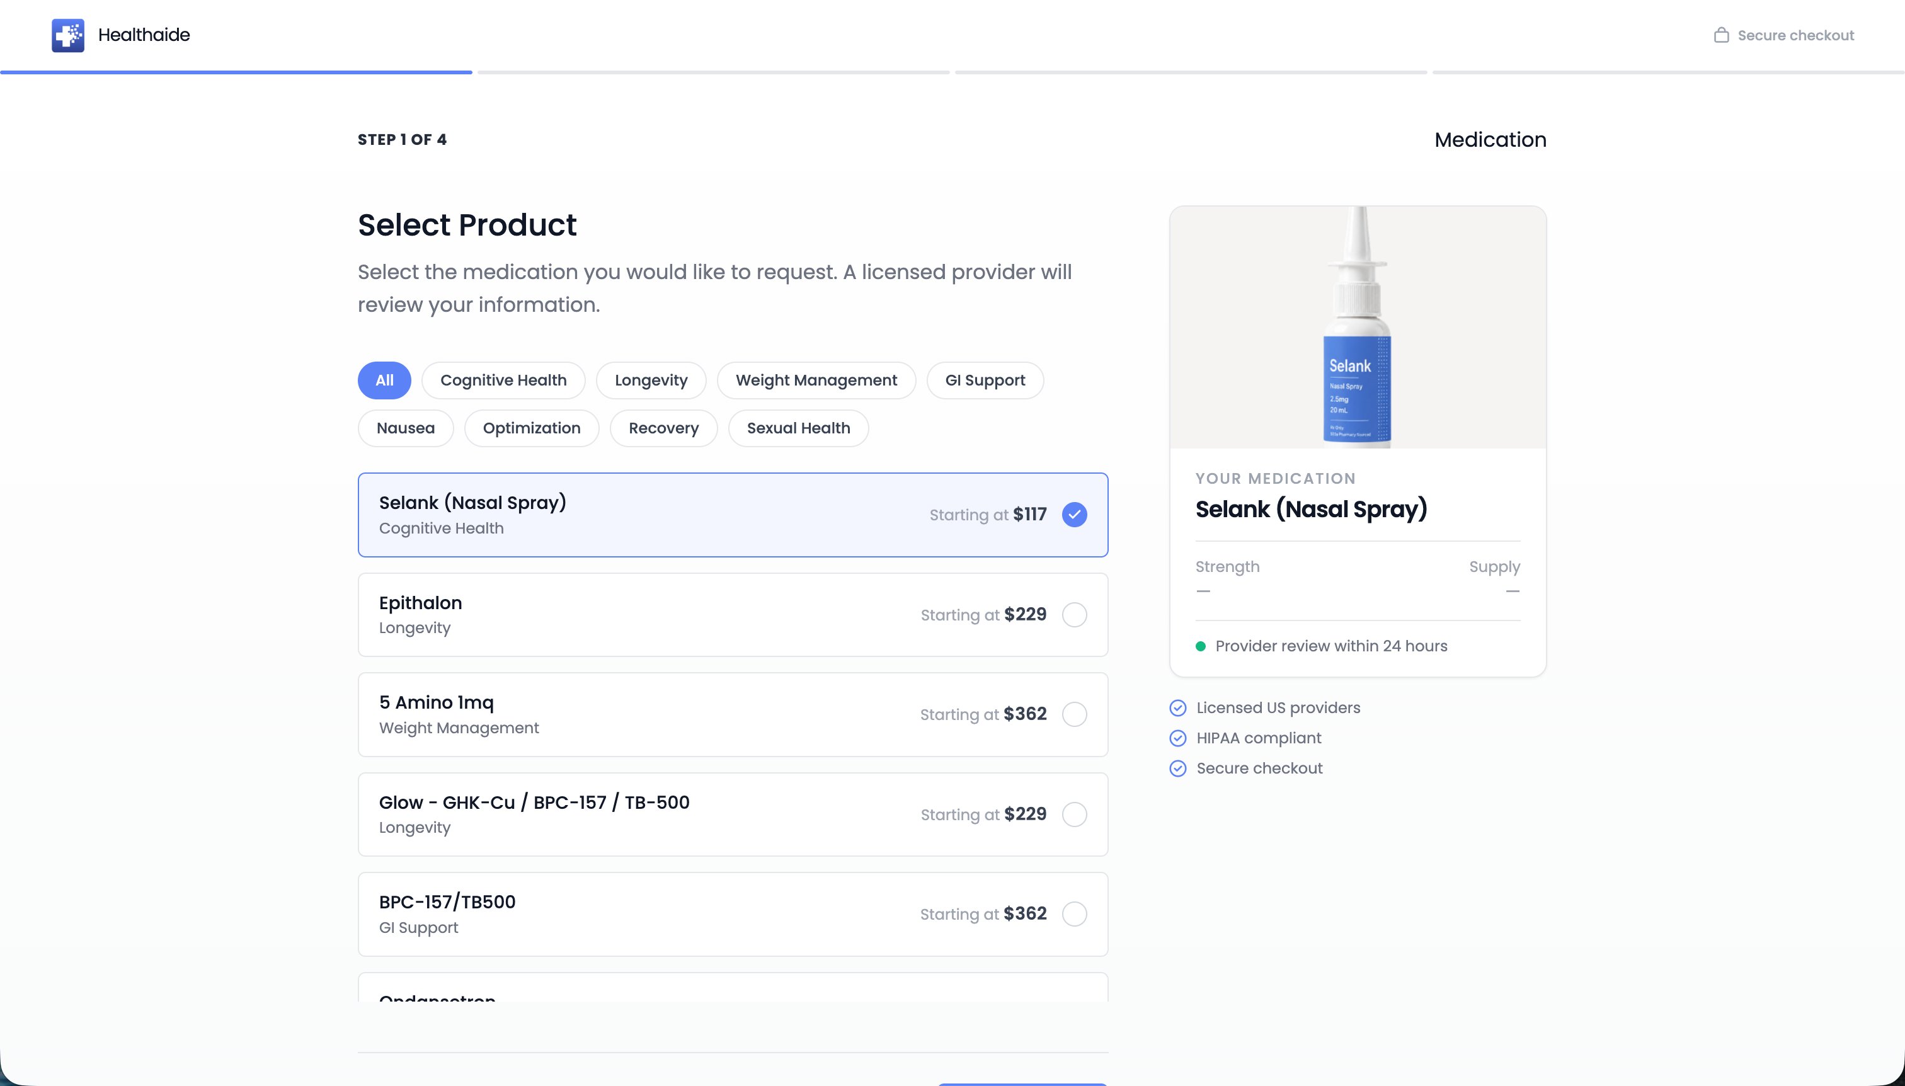Click the 'Strength' label in the summary
This screenshot has height=1086, width=1905.
click(1227, 567)
